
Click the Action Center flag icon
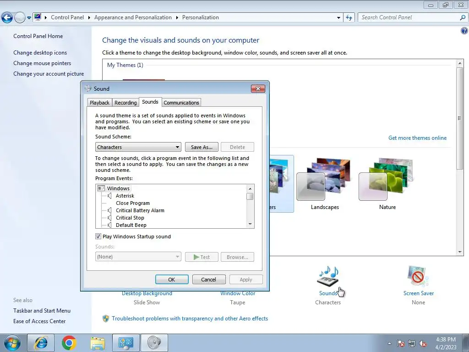400,343
